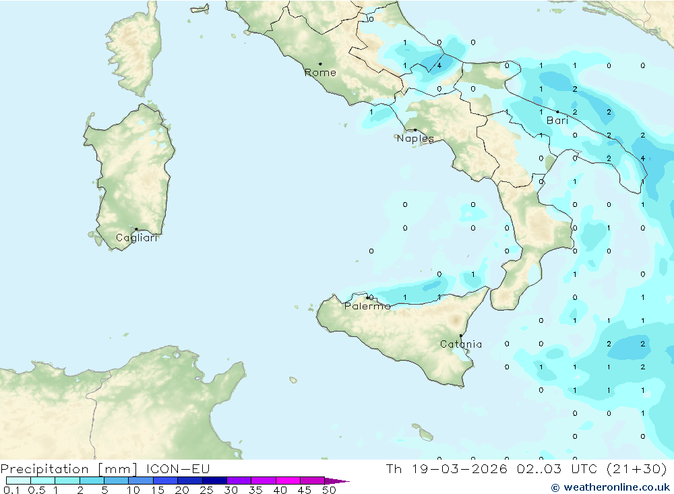Click the legend tick label 40
674x494 pixels.
coord(280,490)
